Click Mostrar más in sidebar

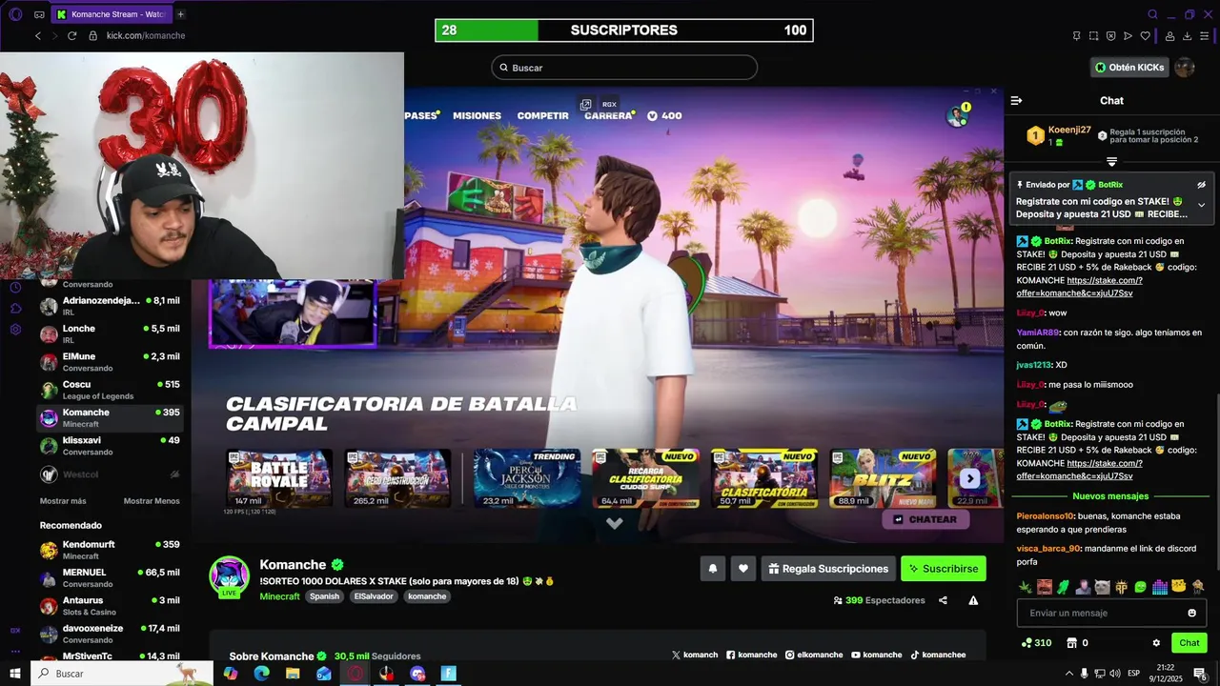click(x=63, y=501)
